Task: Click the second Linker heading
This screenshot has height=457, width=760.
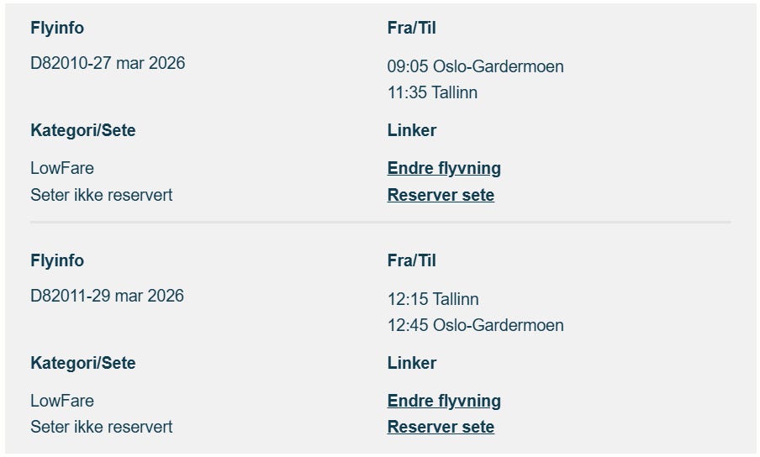Action: coord(412,363)
